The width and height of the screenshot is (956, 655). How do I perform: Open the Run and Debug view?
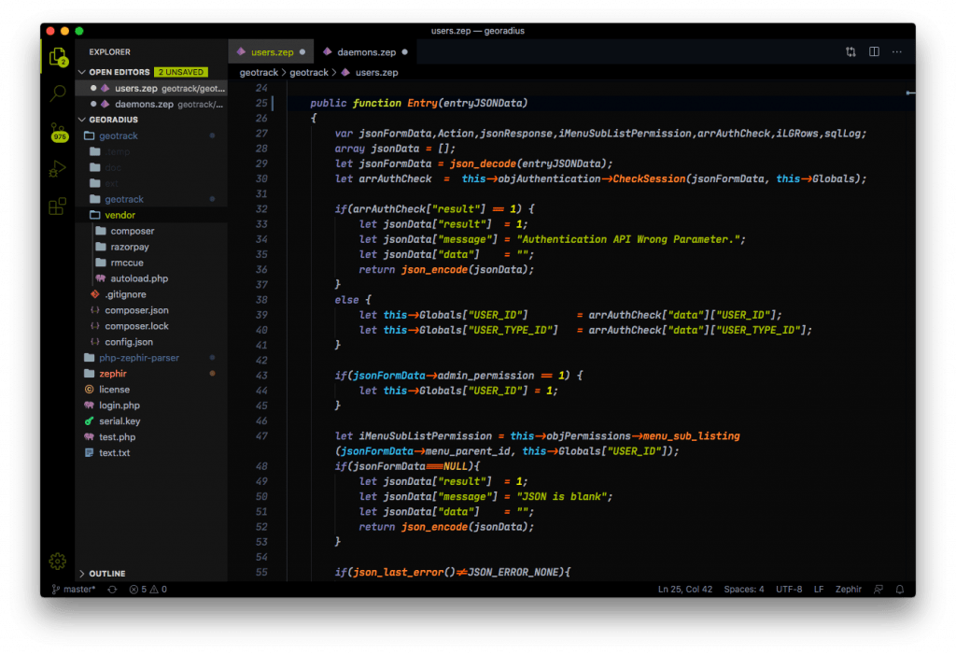58,168
